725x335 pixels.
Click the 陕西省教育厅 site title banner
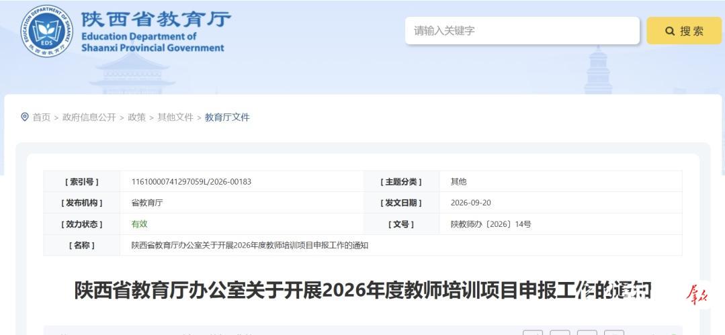[156, 31]
